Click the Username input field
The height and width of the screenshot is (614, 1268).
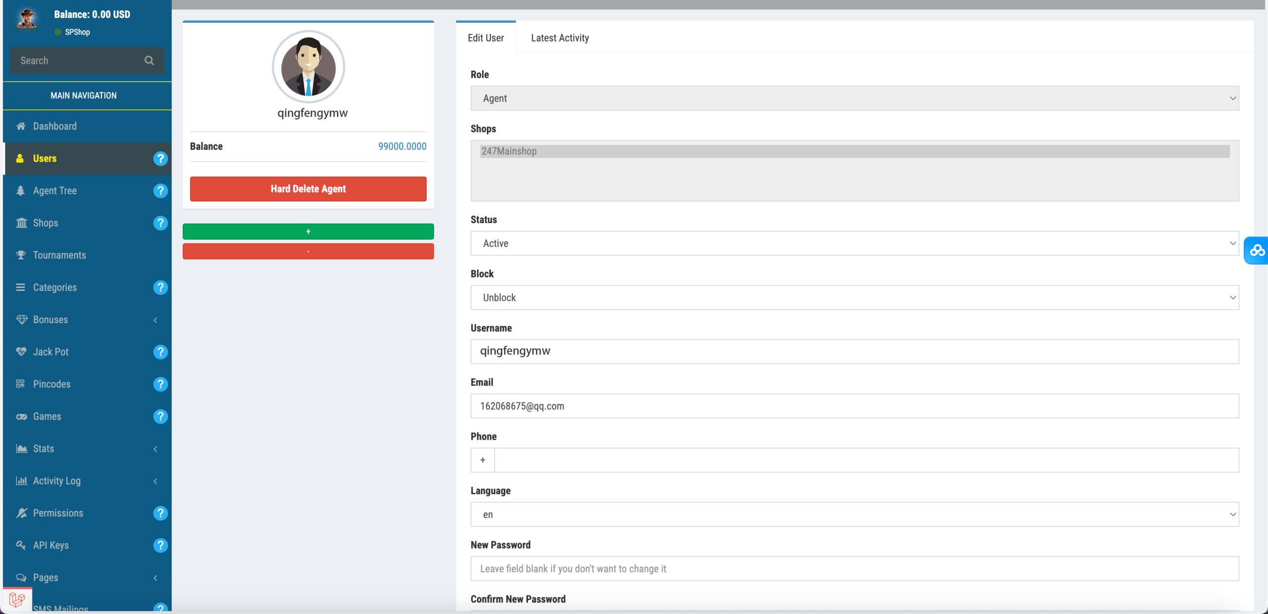pyautogui.click(x=854, y=352)
